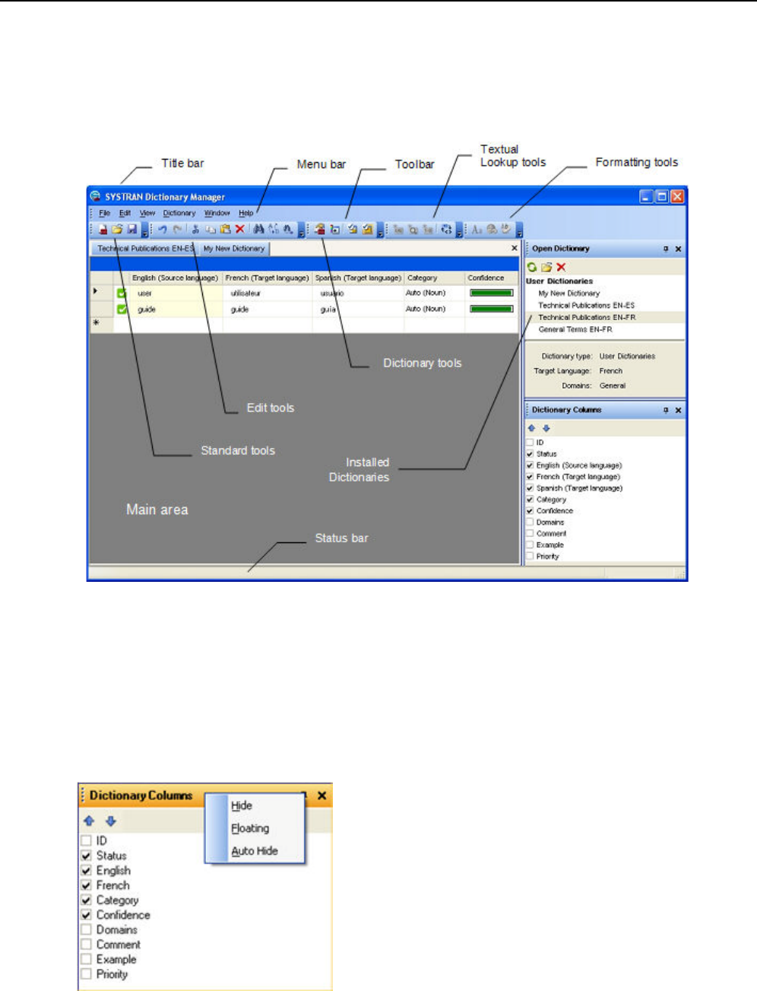757x991 pixels.
Task: Click the Open folder icon in main toolbar
Action: [117, 229]
